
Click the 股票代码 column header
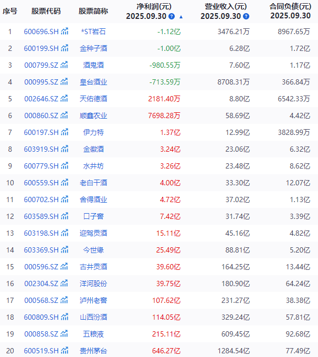pyautogui.click(x=46, y=11)
